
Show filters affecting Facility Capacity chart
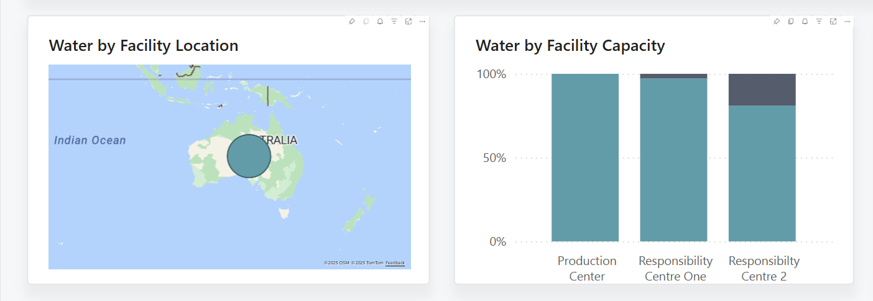pyautogui.click(x=819, y=22)
